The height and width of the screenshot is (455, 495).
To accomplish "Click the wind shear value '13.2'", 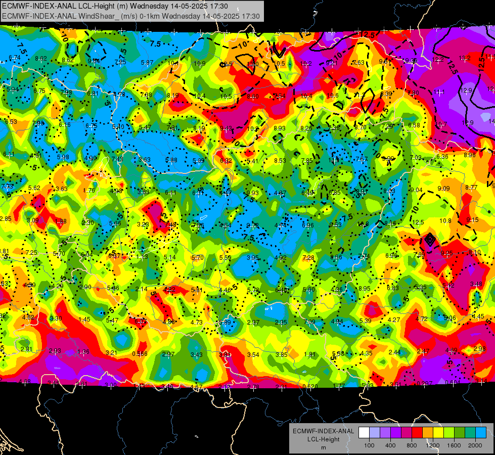I will (464, 58).
